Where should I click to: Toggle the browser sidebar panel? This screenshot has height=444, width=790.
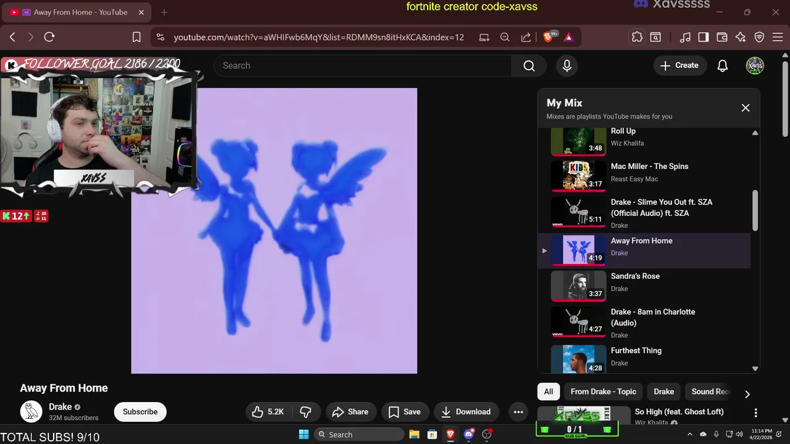point(704,37)
